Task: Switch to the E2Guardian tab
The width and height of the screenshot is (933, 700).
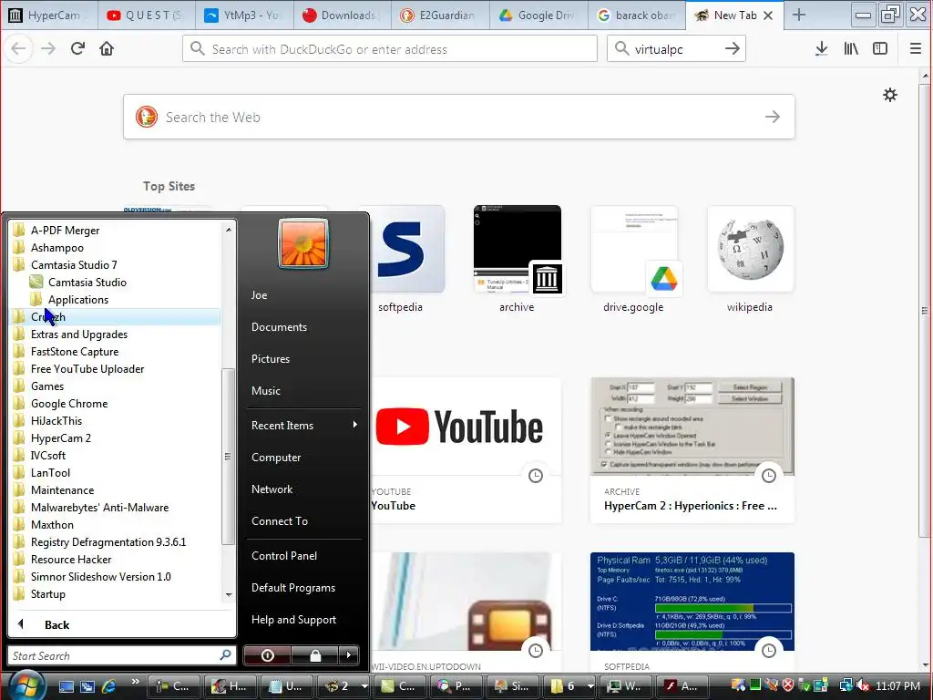Action: coord(440,15)
